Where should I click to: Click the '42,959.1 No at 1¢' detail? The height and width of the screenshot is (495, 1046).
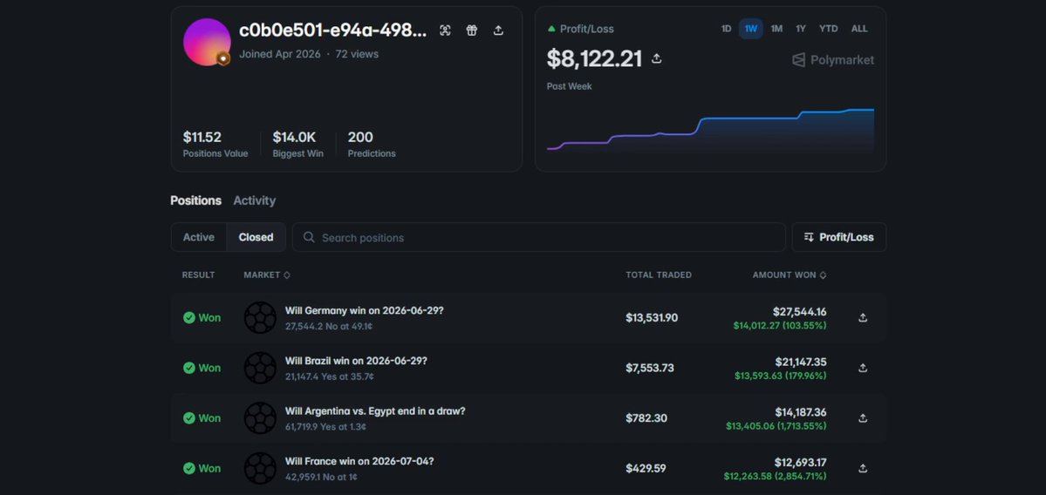(322, 477)
